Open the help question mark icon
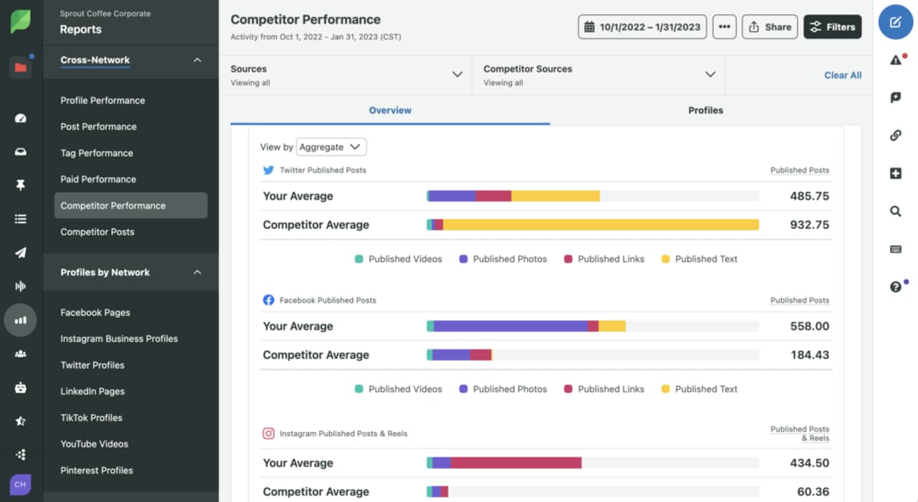Viewport: 918px width, 502px height. pos(895,286)
